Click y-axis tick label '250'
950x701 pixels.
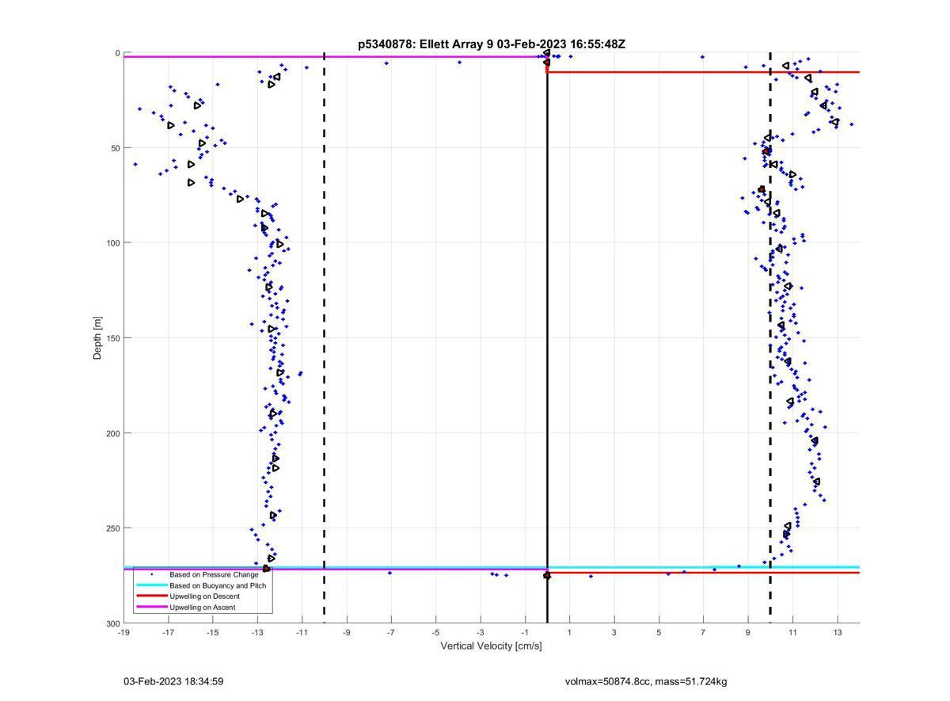click(x=113, y=528)
